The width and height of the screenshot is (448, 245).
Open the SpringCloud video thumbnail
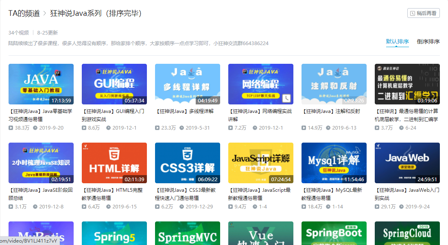(407, 233)
